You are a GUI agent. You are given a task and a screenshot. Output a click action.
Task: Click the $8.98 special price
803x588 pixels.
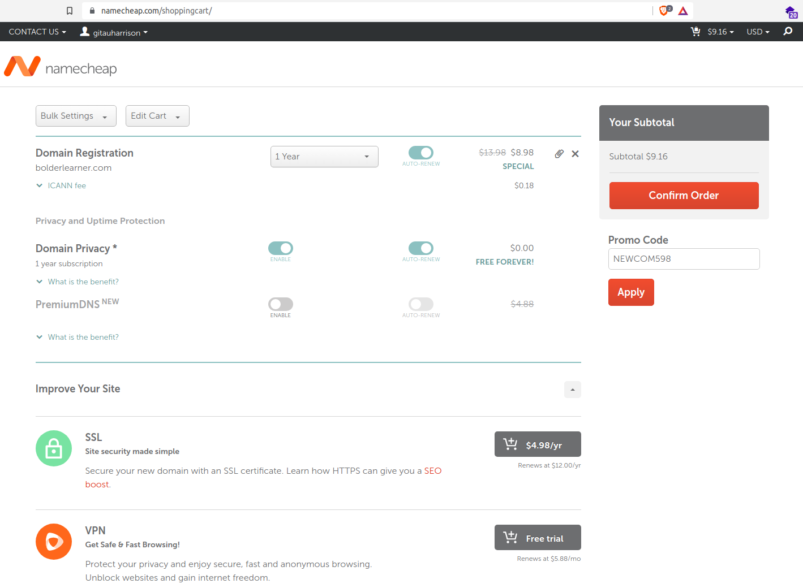522,153
